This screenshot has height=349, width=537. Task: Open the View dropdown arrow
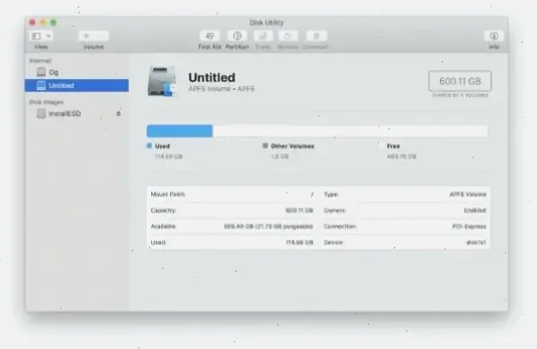tap(49, 36)
